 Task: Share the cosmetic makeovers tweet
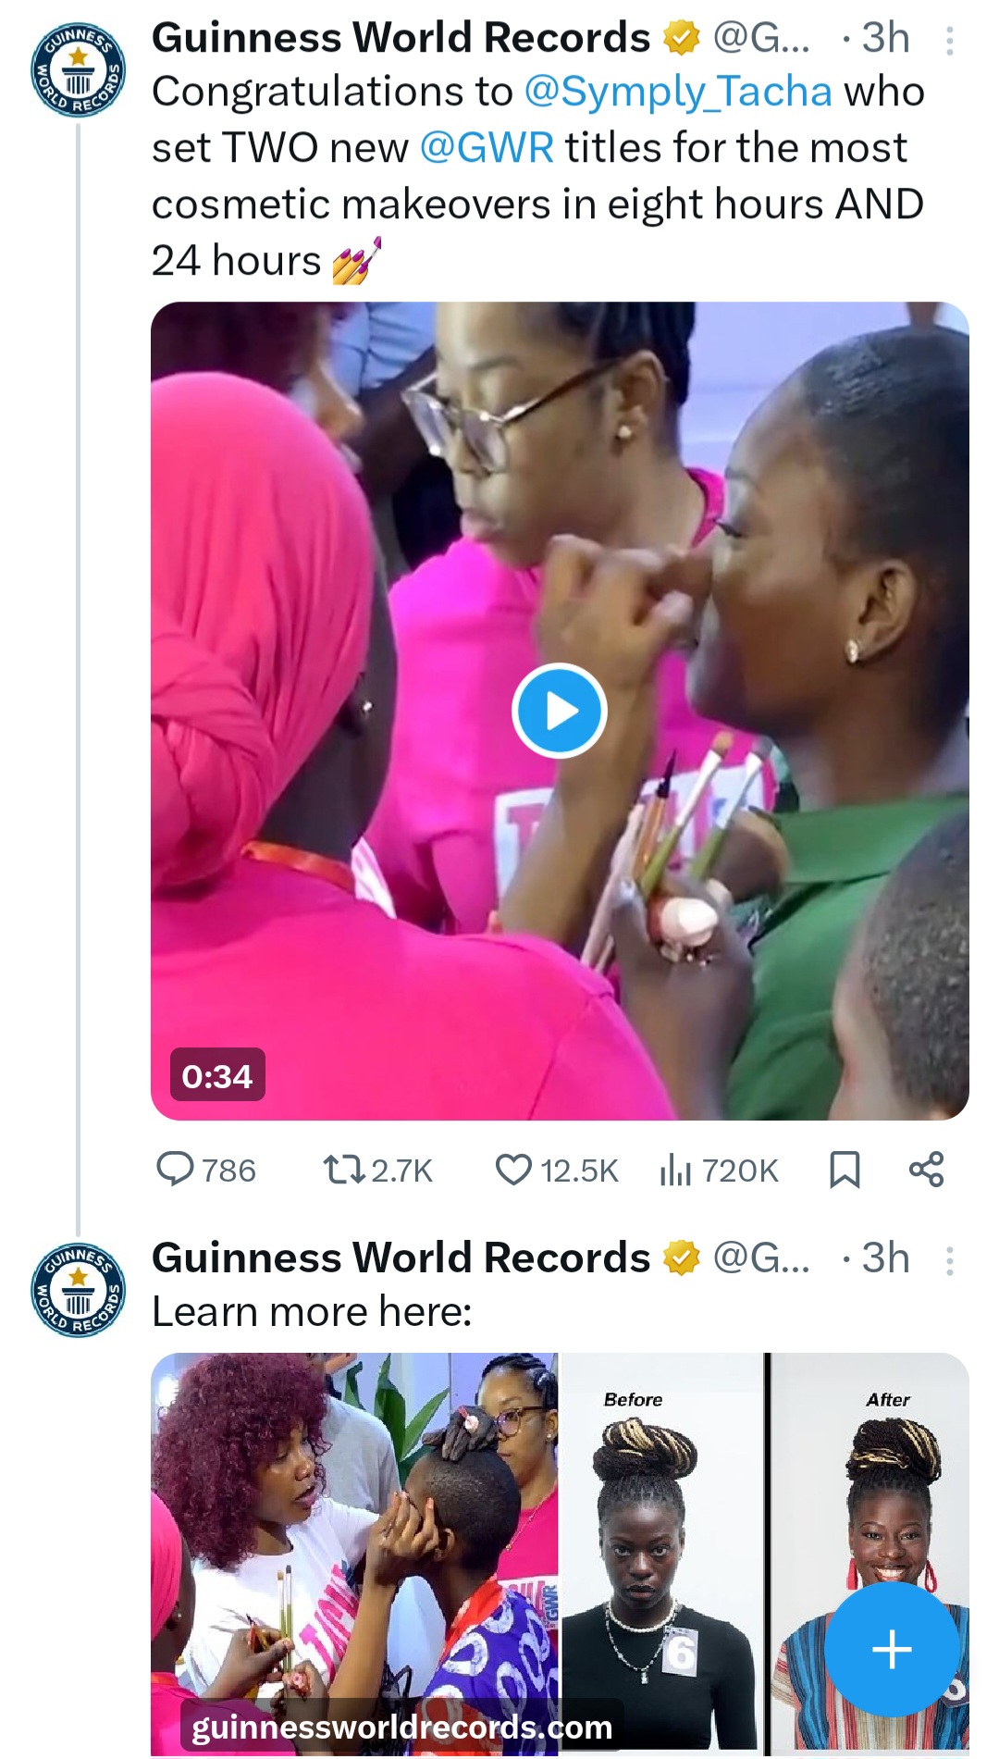tap(926, 1169)
